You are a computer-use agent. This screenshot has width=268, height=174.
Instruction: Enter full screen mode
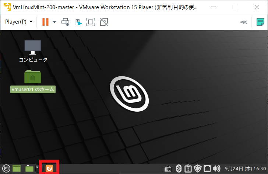point(91,22)
